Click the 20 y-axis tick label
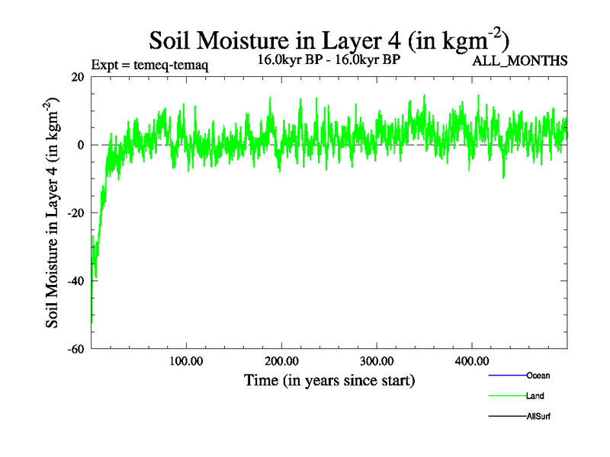Image resolution: width=610 pixels, height=457 pixels. click(x=77, y=77)
